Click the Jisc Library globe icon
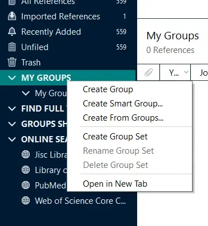Screen dimensions: 208x226 [x=26, y=154]
